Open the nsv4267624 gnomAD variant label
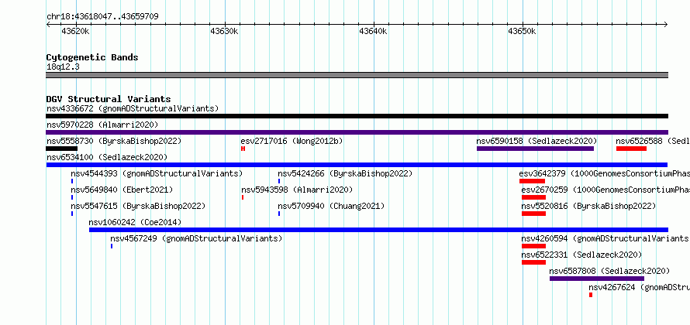Viewport: 690px width, 325px height. tap(639, 287)
